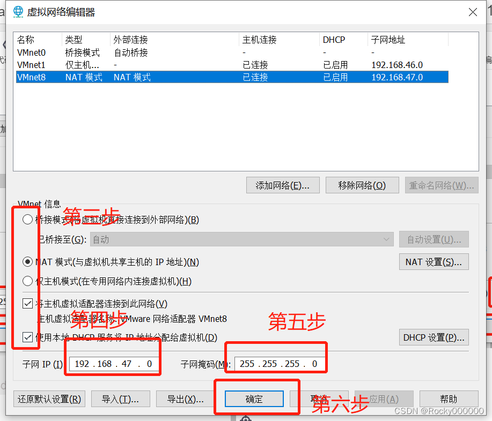Click the 子网掩码 input field
Screen dimensions: 492x421
pos(279,364)
